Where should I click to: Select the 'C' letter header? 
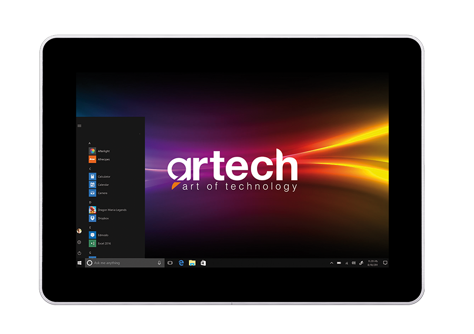90,168
